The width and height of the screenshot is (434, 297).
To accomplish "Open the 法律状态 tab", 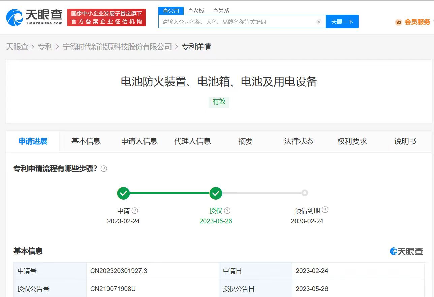I will click(299, 141).
